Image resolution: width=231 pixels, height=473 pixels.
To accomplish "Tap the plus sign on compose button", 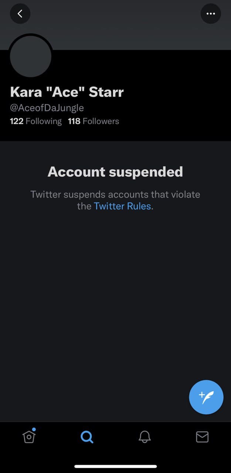I will (x=202, y=395).
